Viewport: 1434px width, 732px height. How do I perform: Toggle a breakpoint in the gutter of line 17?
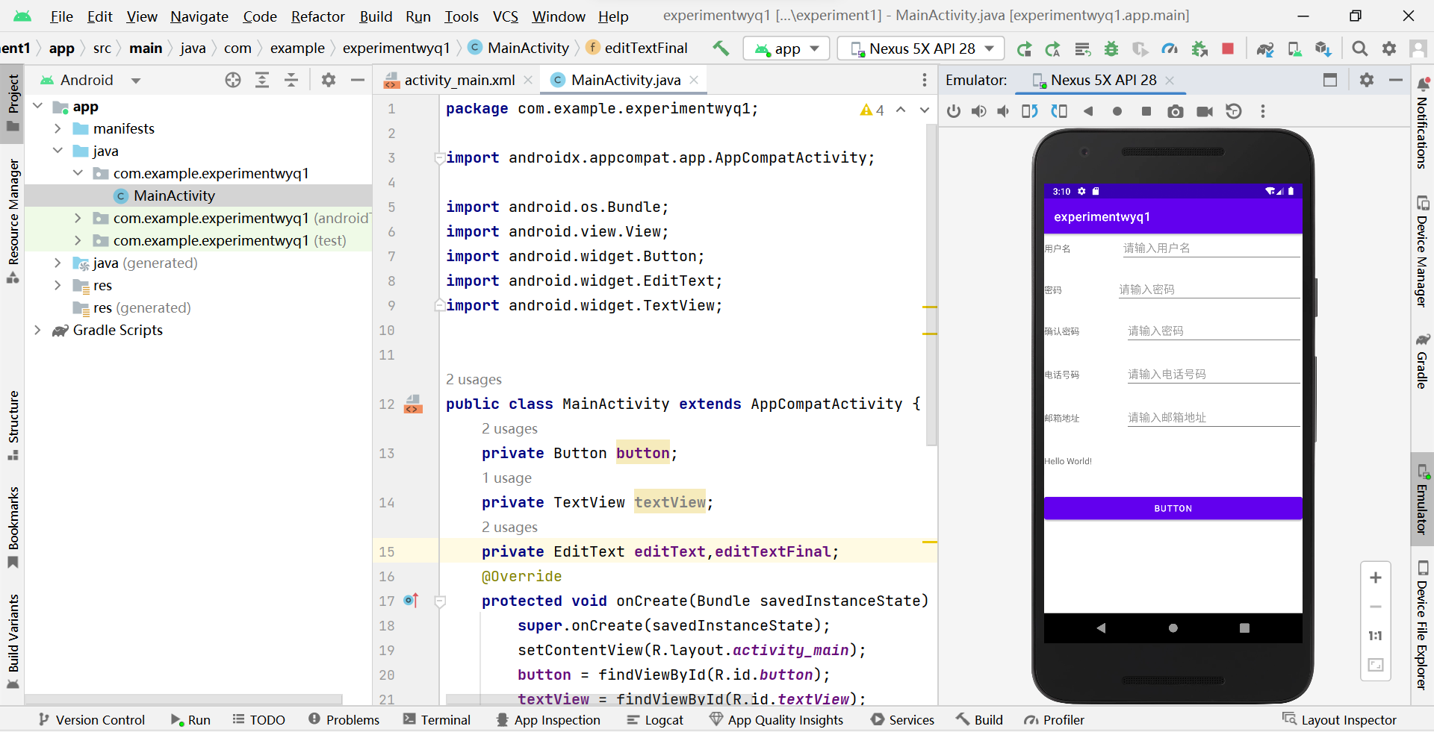(423, 601)
